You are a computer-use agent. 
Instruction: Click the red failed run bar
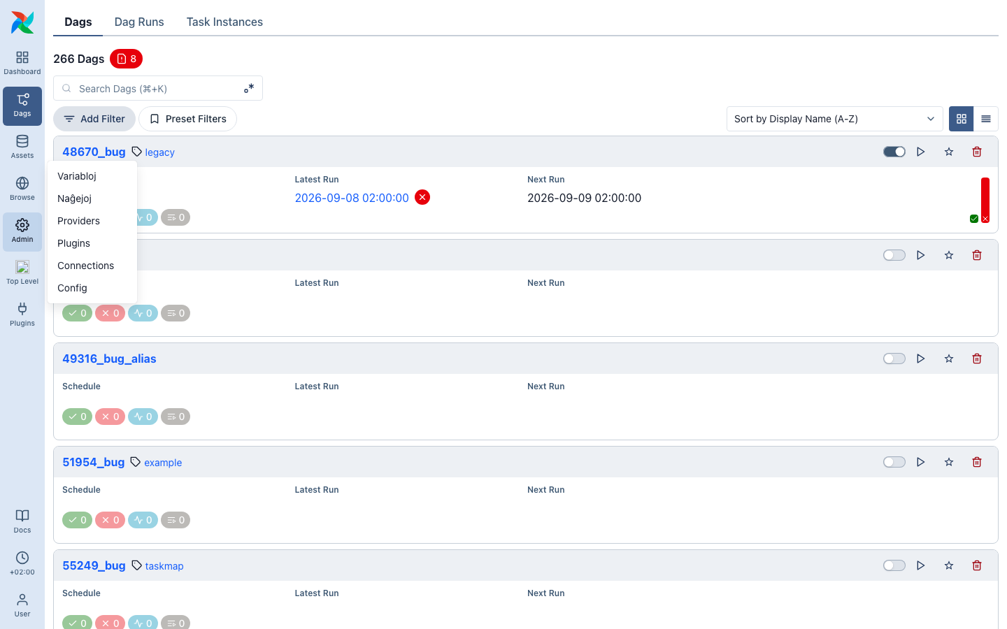coord(985,200)
